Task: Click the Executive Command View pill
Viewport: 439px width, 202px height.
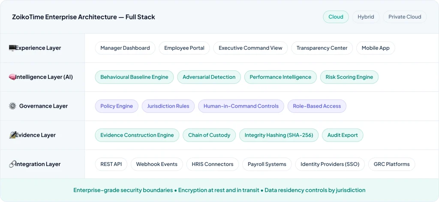Action: click(250, 48)
